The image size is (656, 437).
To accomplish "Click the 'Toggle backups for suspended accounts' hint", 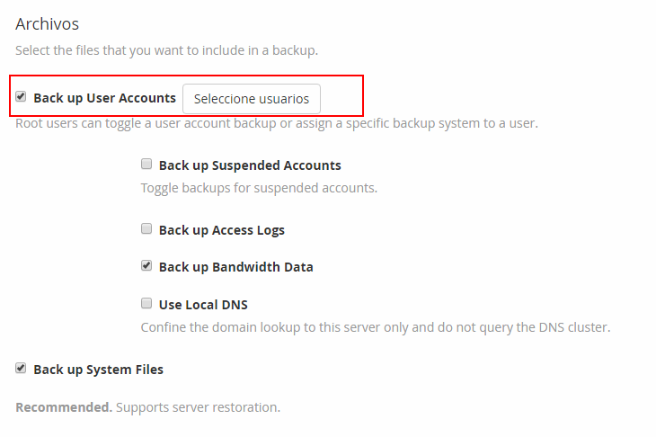I will click(259, 188).
